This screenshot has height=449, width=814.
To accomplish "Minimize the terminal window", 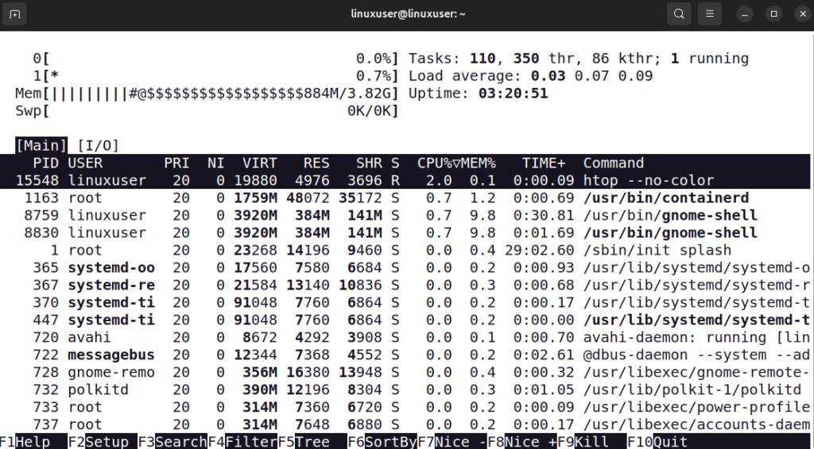I will click(744, 13).
